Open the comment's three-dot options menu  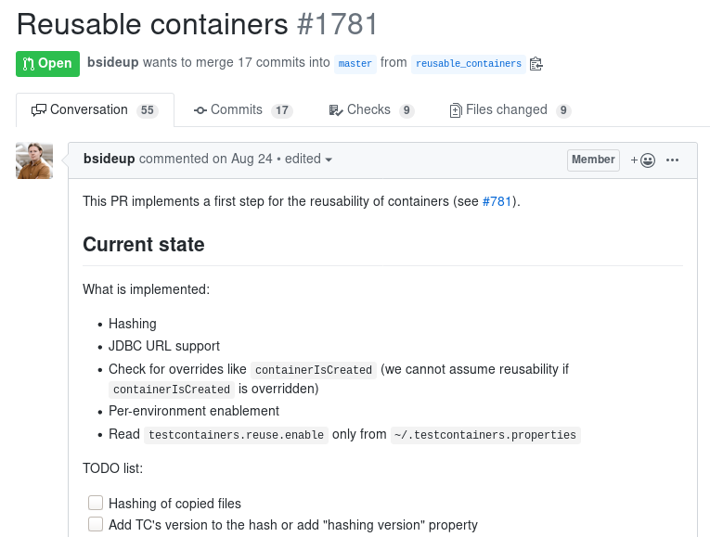673,160
